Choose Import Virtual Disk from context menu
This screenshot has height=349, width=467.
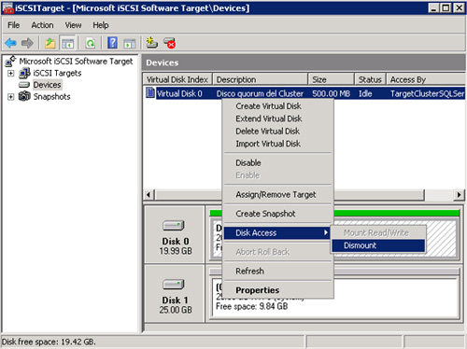point(278,144)
